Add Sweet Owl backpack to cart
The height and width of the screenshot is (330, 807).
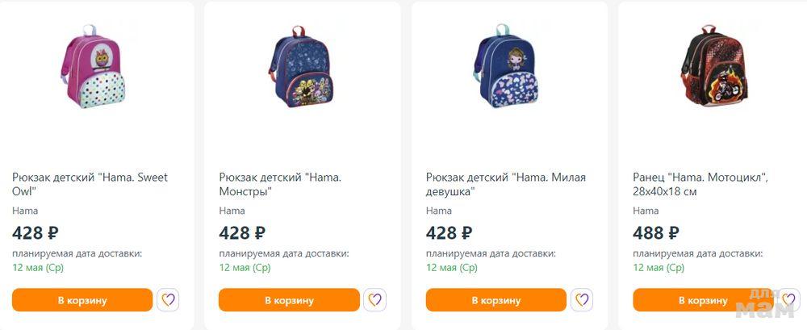pyautogui.click(x=82, y=300)
